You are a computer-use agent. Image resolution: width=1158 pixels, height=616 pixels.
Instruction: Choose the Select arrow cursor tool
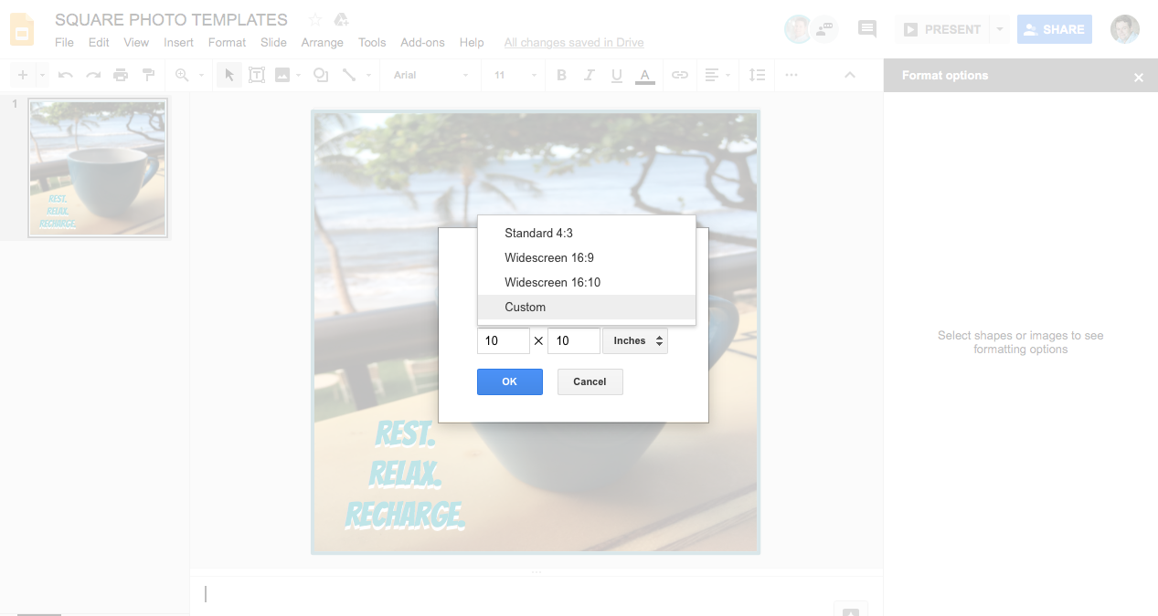click(x=229, y=75)
